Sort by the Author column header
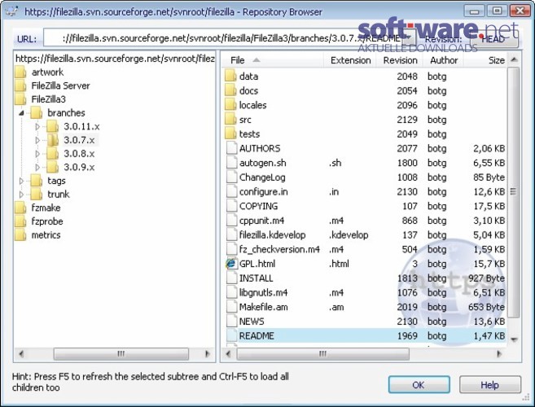 tap(444, 60)
